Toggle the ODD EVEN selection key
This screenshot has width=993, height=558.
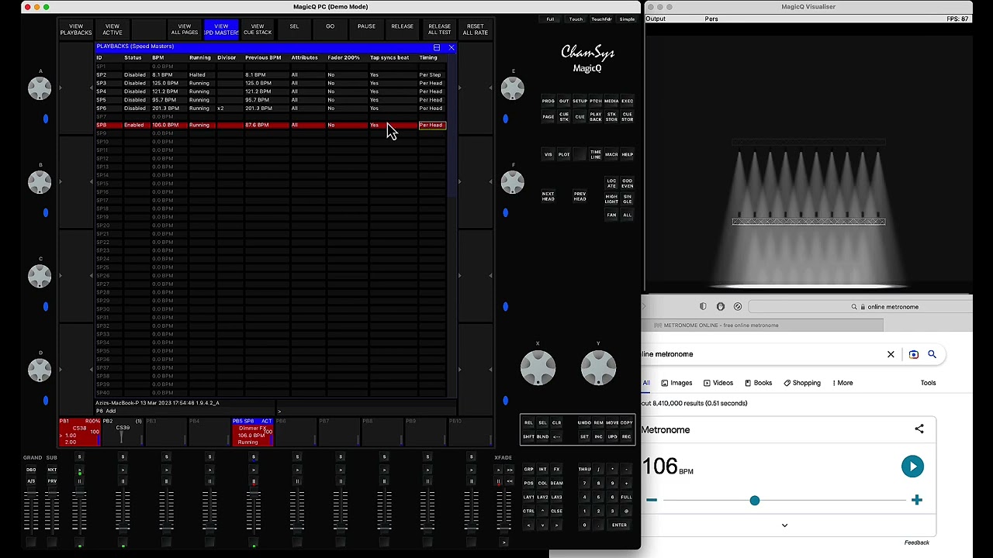[627, 184]
